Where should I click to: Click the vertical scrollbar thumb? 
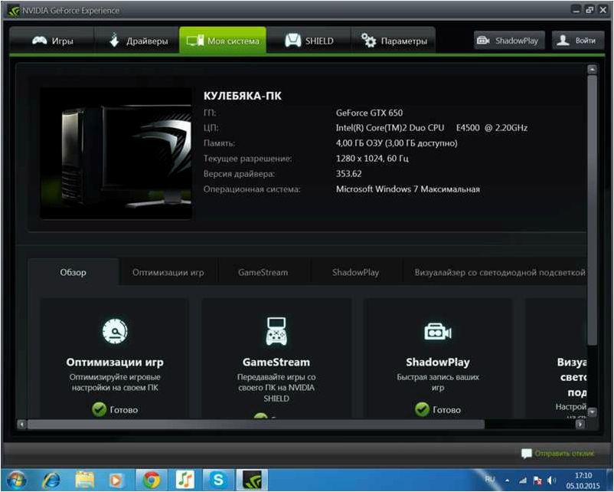pyautogui.click(x=592, y=210)
